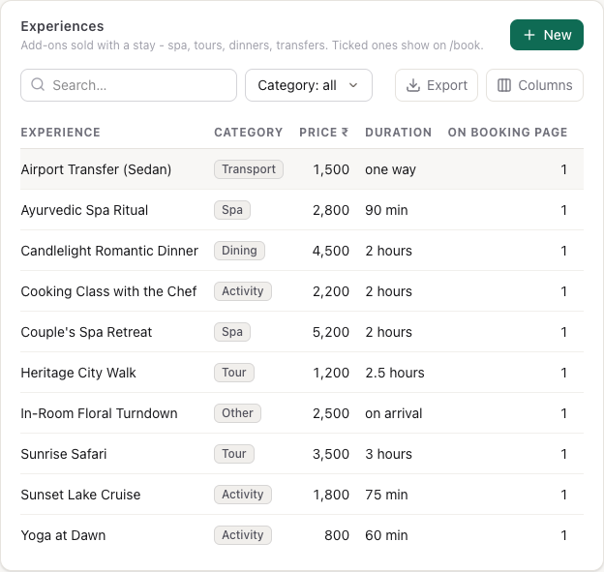
Task: Open Sunset Lake Cruise row
Action: [302, 495]
